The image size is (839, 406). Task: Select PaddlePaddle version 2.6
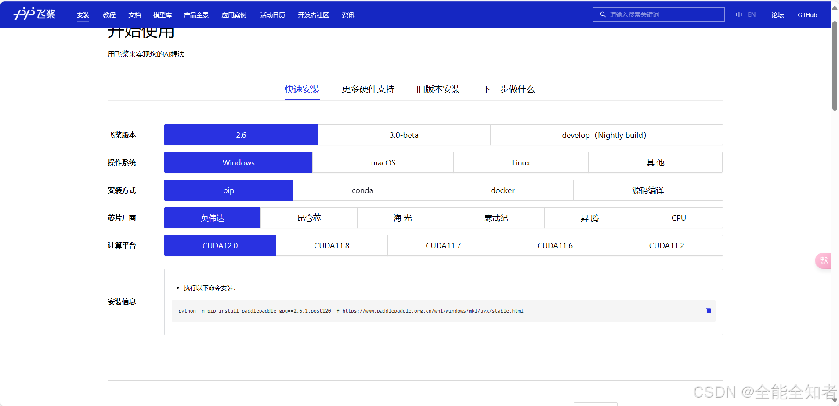point(241,135)
